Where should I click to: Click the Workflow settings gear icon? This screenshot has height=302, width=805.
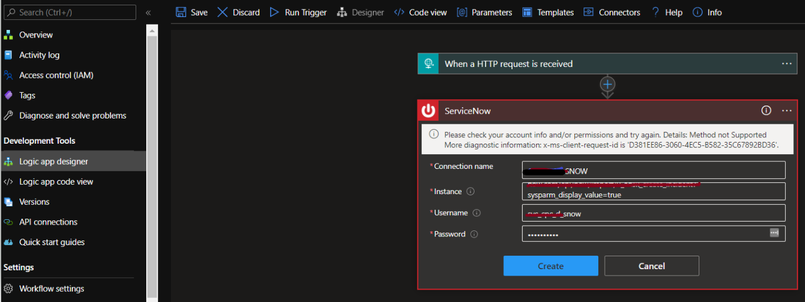(8, 289)
